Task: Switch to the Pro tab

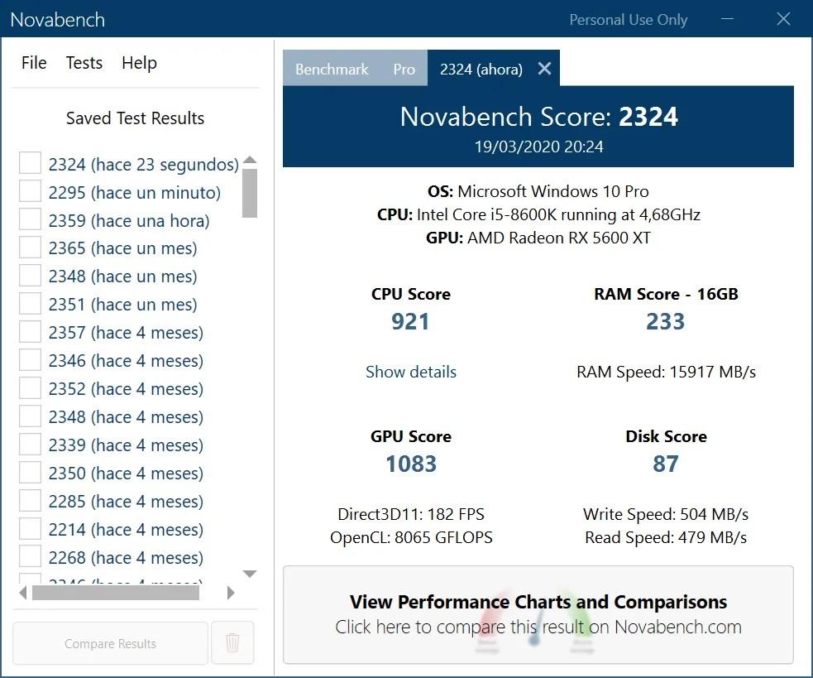Action: click(404, 69)
